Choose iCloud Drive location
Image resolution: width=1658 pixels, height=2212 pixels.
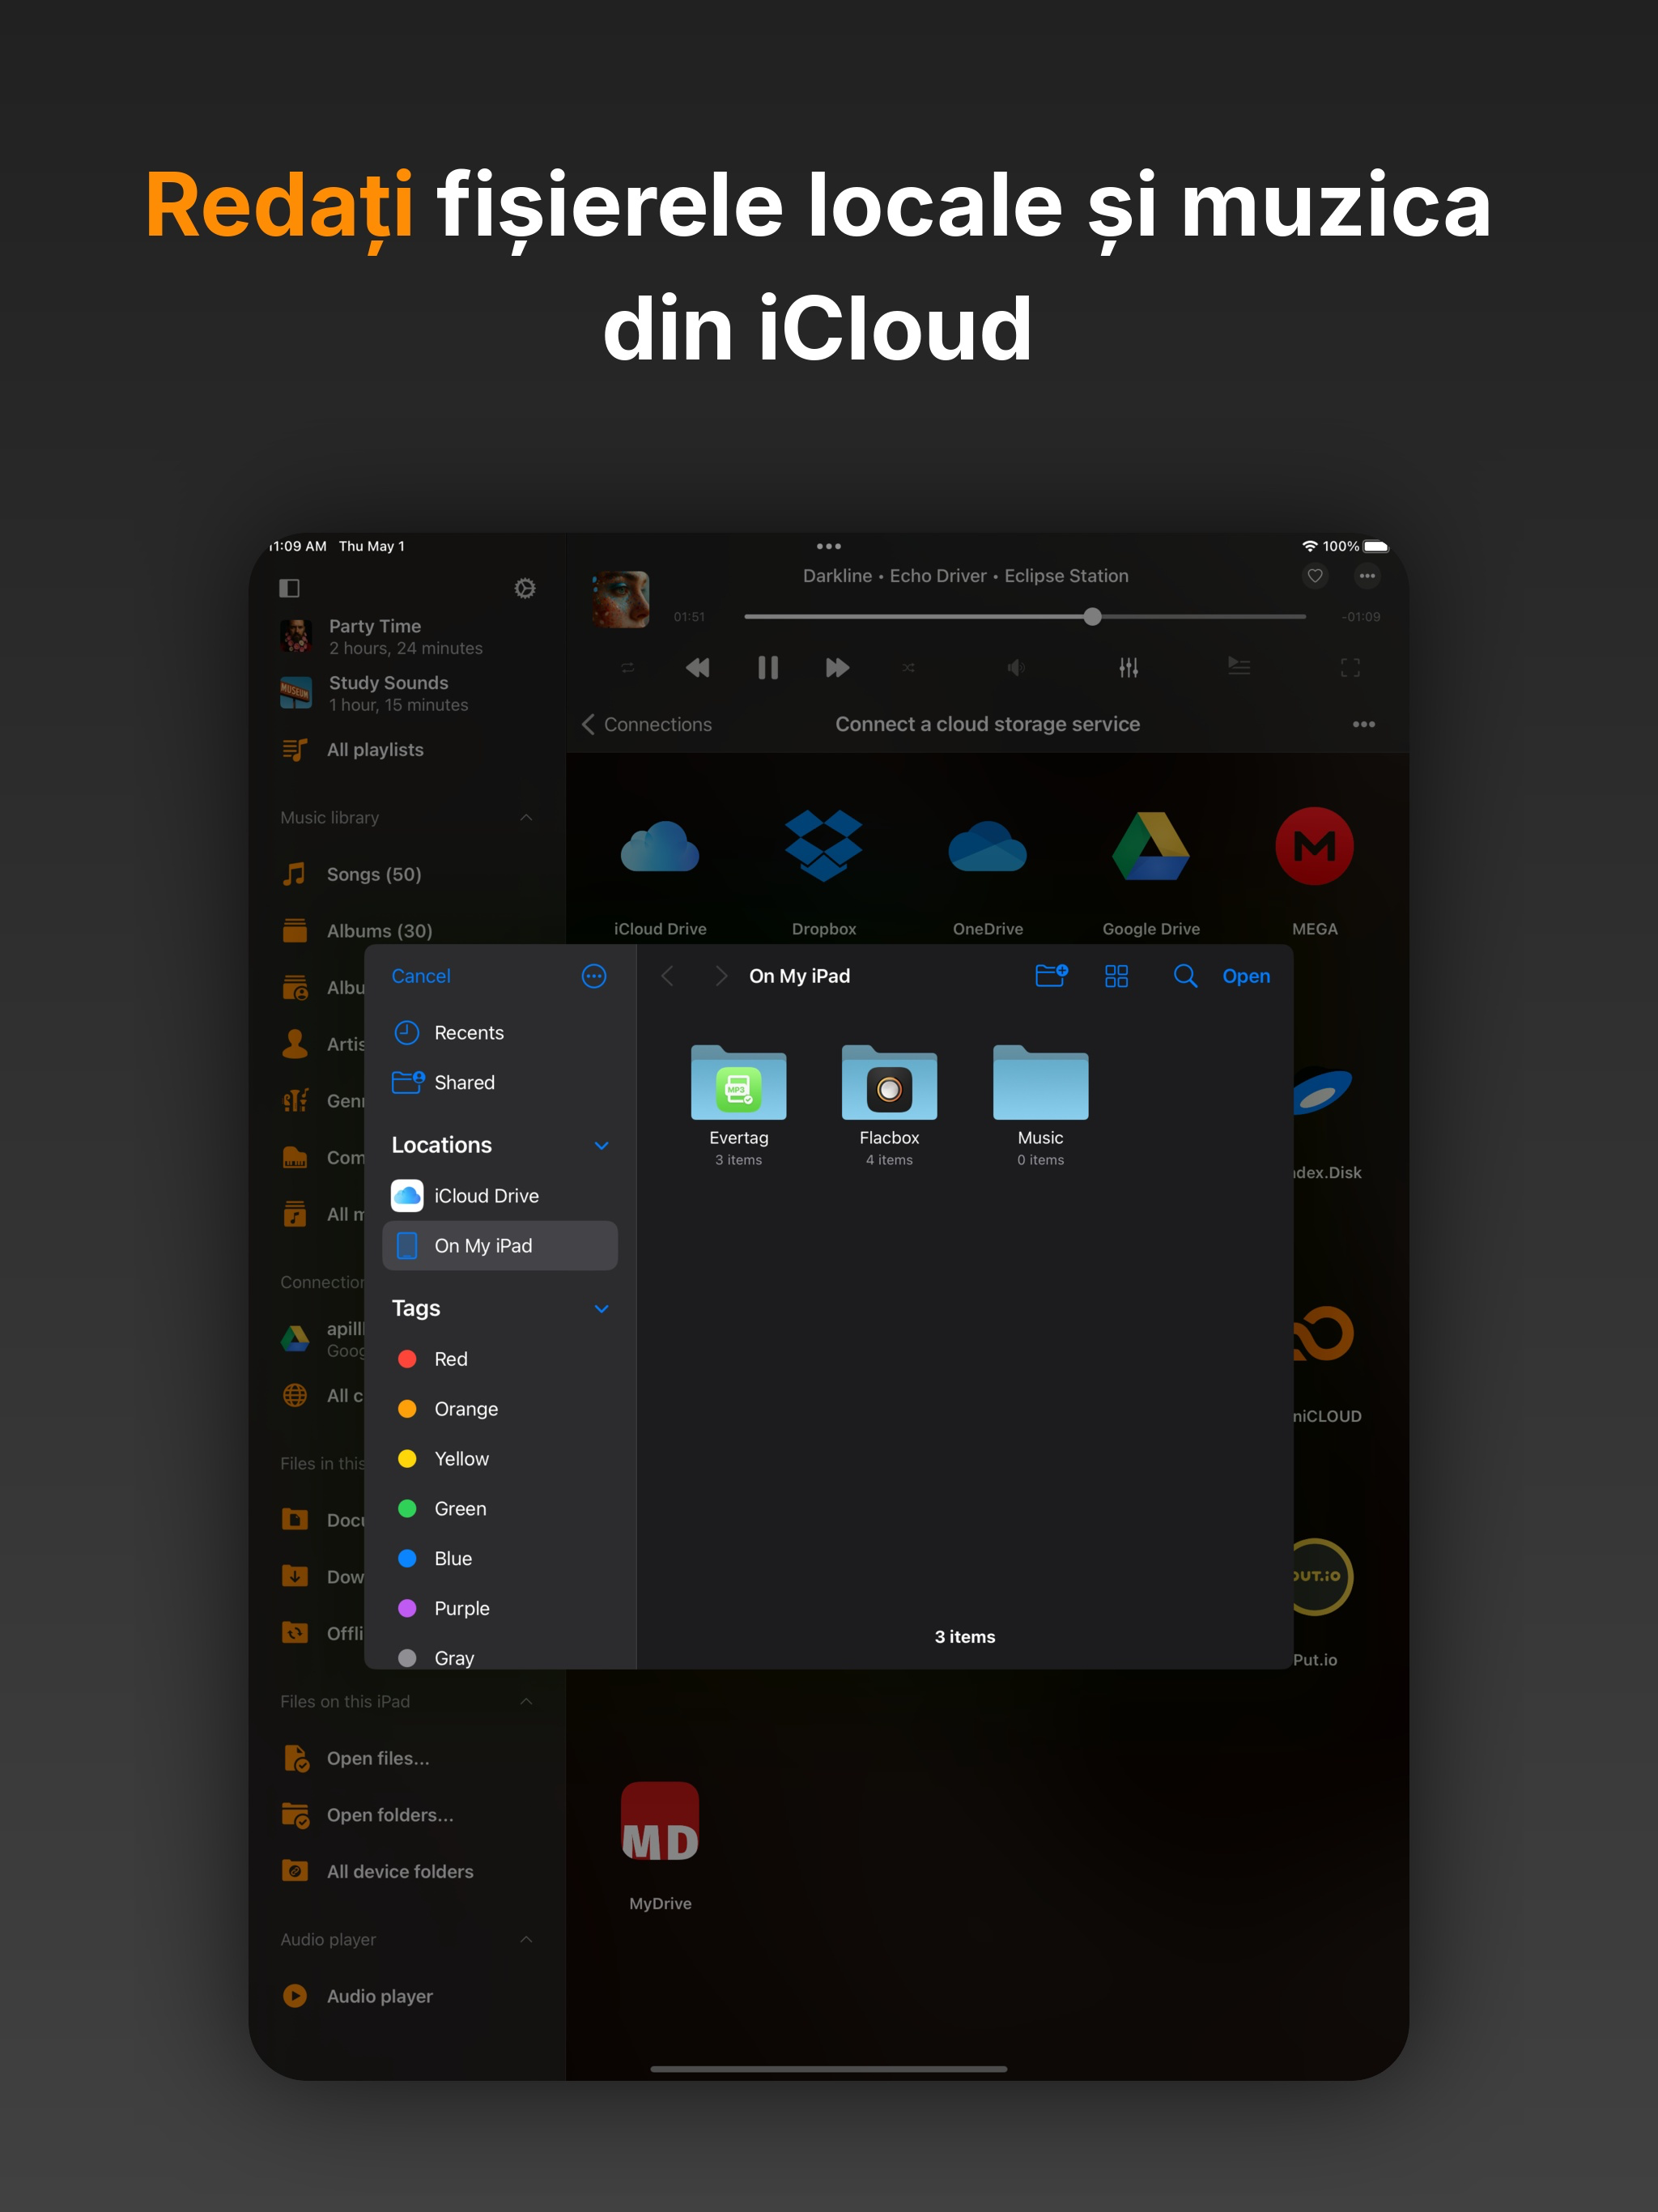(x=500, y=1196)
